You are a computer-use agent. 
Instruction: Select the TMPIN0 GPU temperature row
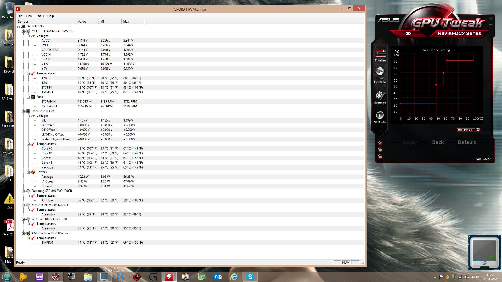[x=190, y=243]
